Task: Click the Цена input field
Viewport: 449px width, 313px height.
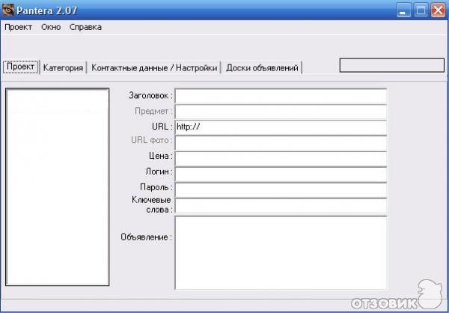Action: (x=281, y=159)
